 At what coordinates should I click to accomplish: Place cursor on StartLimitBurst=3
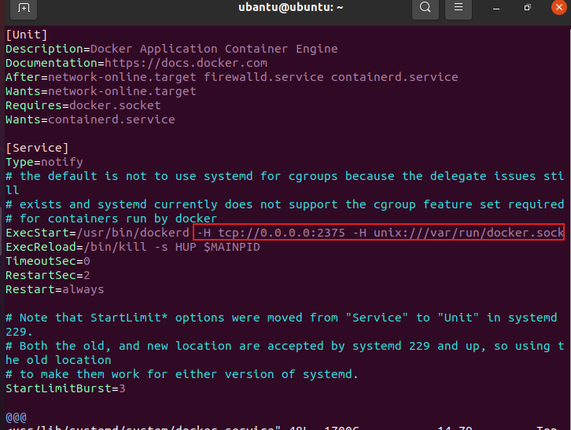pos(65,388)
